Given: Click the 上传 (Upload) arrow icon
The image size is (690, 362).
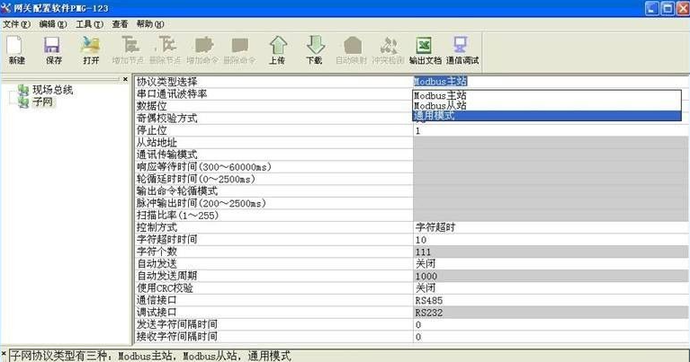Looking at the screenshot, I should click(x=277, y=49).
